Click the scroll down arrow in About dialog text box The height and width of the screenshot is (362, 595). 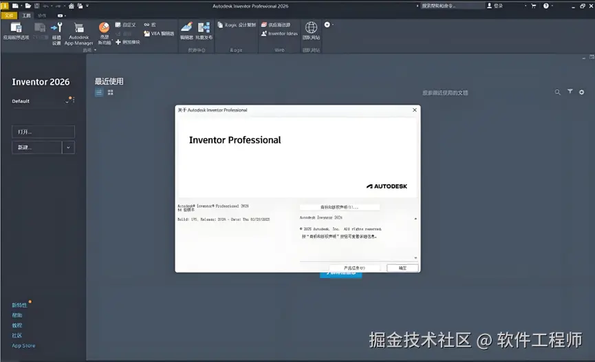[x=415, y=258]
